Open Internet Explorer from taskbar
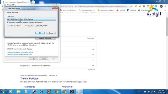The width and height of the screenshot is (168, 94). click(x=41, y=92)
